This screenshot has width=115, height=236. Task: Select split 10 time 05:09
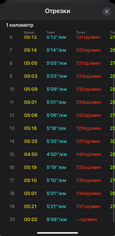point(31,89)
